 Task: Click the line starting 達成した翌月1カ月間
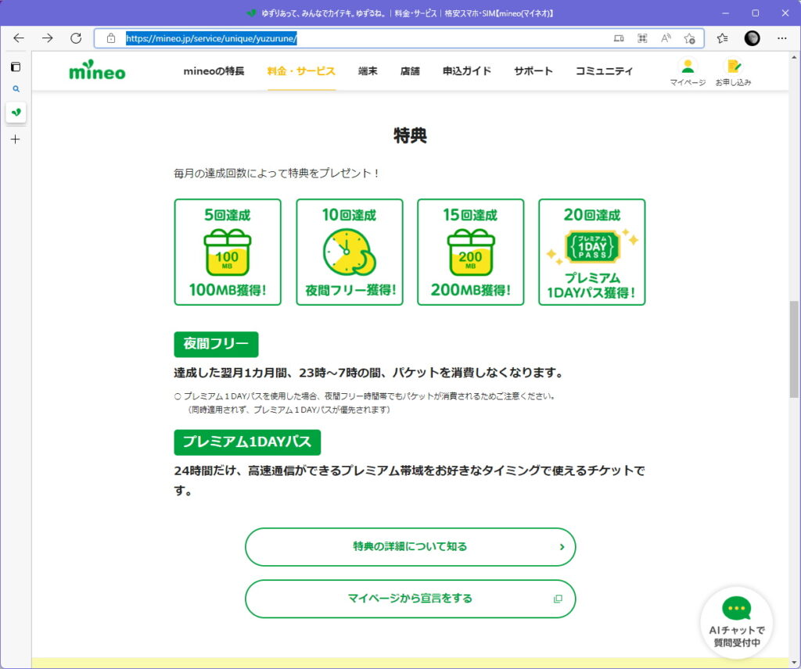pos(368,373)
